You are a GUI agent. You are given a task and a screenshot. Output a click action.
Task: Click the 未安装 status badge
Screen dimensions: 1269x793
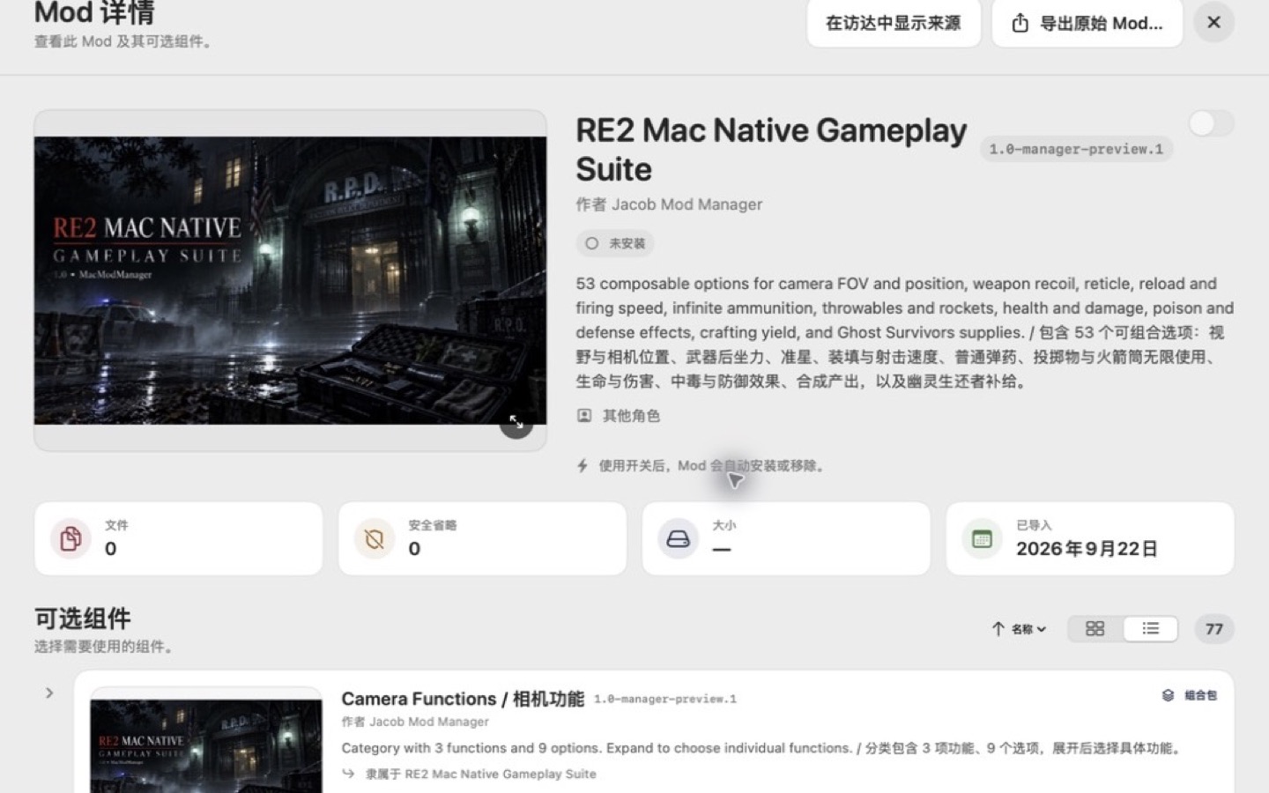tap(615, 243)
